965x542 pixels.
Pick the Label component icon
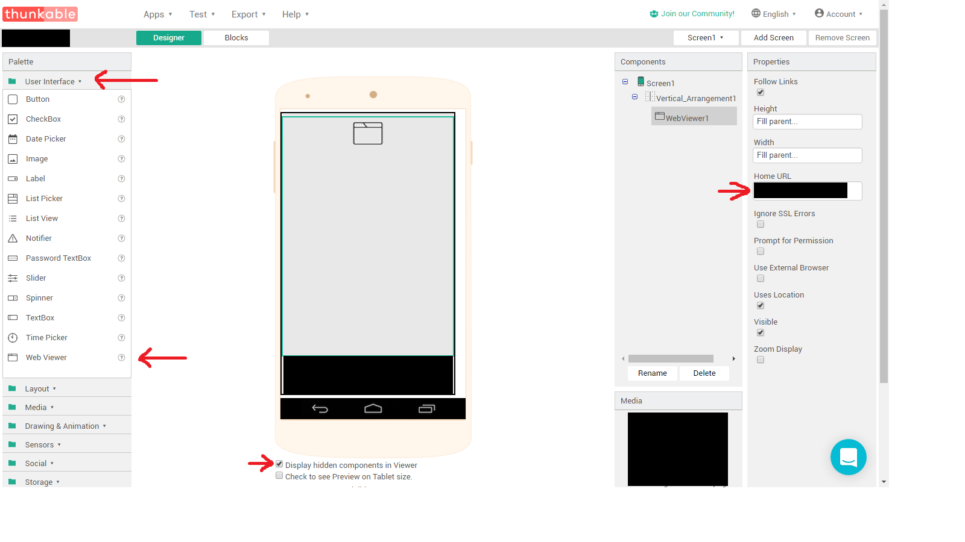pos(13,179)
